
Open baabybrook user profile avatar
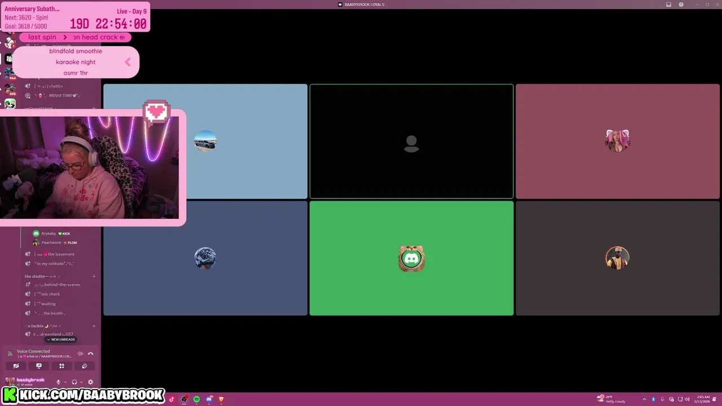click(10, 382)
